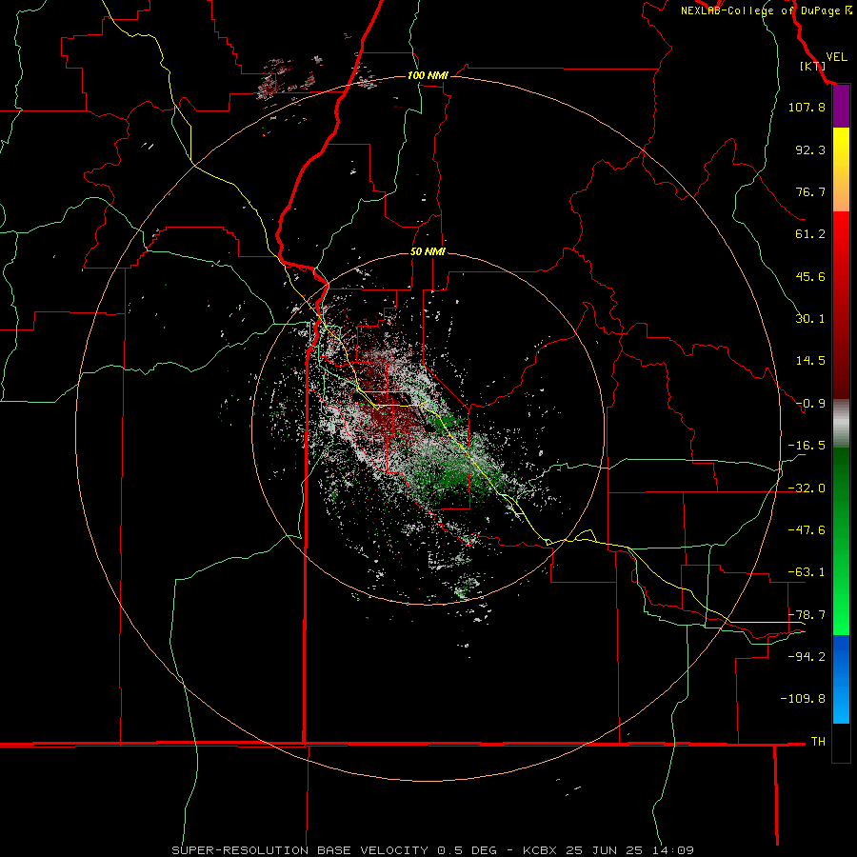
Task: Click the [KT] units label
Action: pyautogui.click(x=812, y=66)
